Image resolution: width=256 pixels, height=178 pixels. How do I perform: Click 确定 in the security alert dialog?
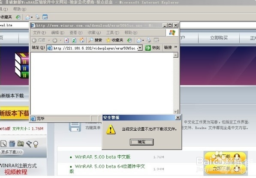142,142
